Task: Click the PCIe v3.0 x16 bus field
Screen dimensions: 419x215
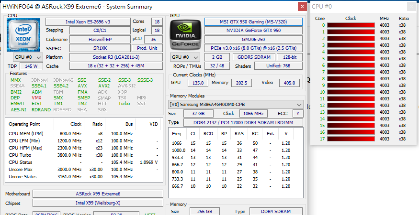Action: tap(253, 48)
